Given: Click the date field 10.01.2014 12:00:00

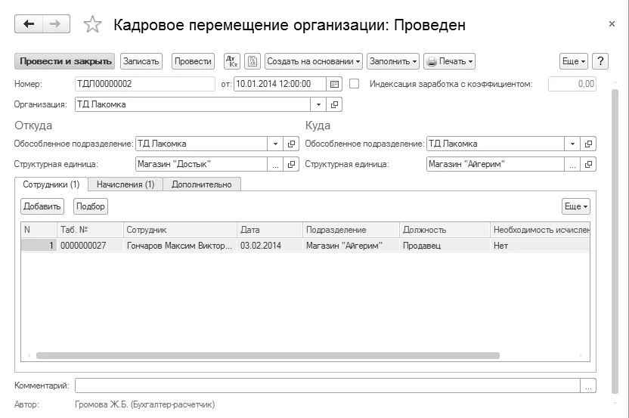Looking at the screenshot, I should coord(280,84).
